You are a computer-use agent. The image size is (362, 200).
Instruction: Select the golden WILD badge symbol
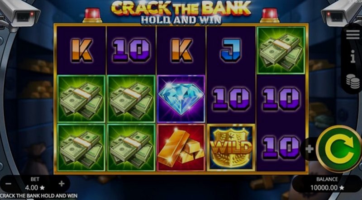[231, 148]
